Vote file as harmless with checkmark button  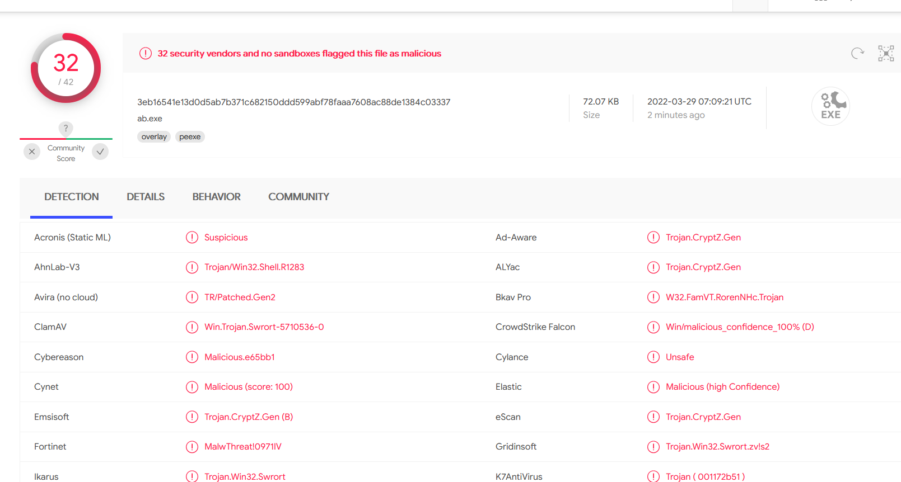[x=100, y=152]
